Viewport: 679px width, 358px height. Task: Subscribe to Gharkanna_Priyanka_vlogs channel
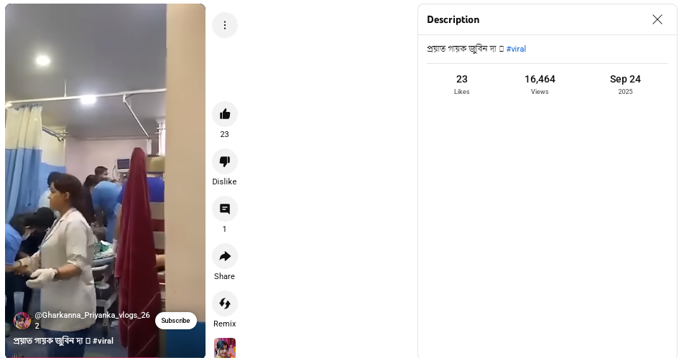[x=176, y=321]
